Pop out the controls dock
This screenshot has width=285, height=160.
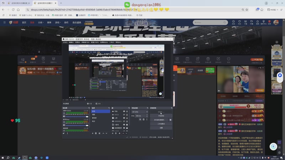[x=171, y=108]
